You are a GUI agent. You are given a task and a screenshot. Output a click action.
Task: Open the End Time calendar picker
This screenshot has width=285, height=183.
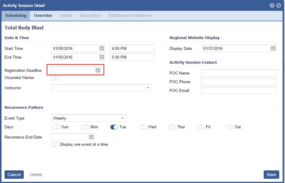(x=102, y=57)
